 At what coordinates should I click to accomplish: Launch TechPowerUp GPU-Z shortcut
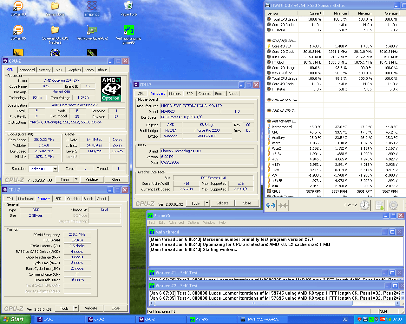coord(92,33)
